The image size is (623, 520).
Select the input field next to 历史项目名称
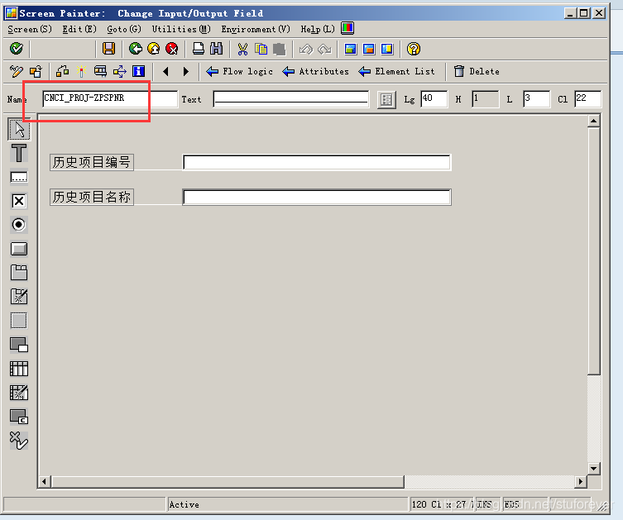317,198
